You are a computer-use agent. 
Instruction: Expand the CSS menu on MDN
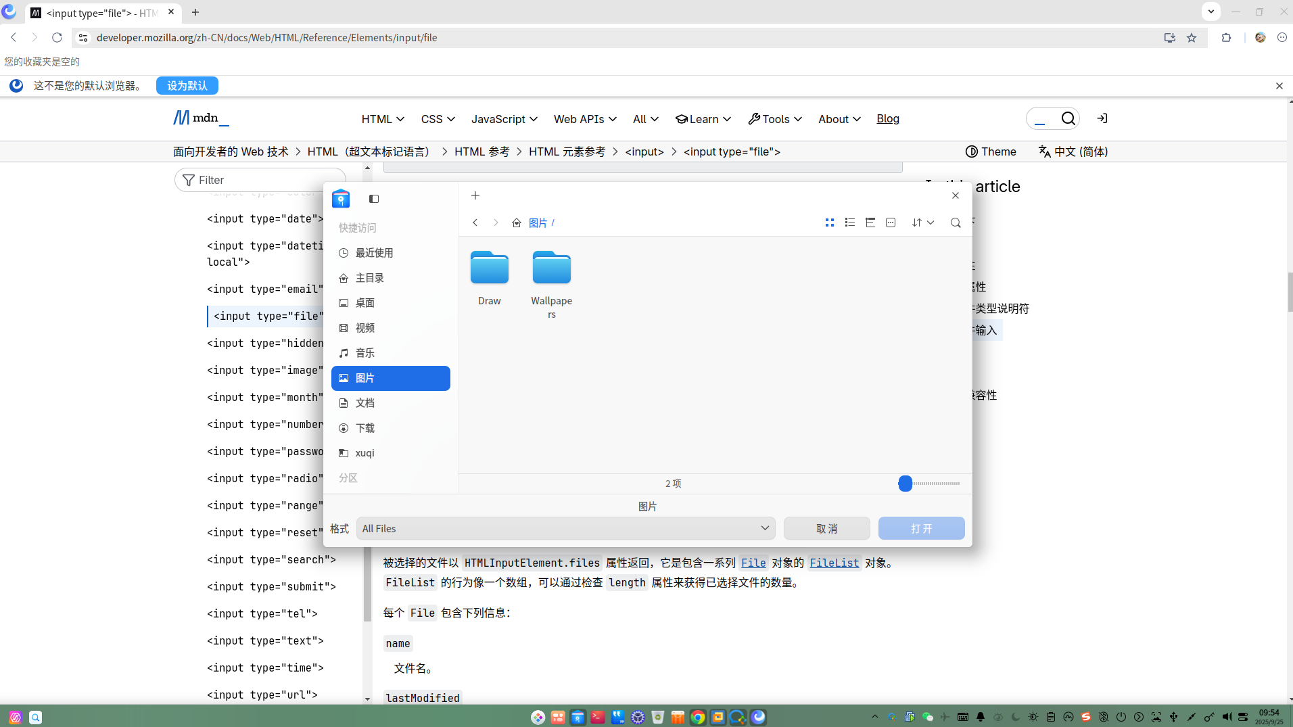tap(438, 119)
